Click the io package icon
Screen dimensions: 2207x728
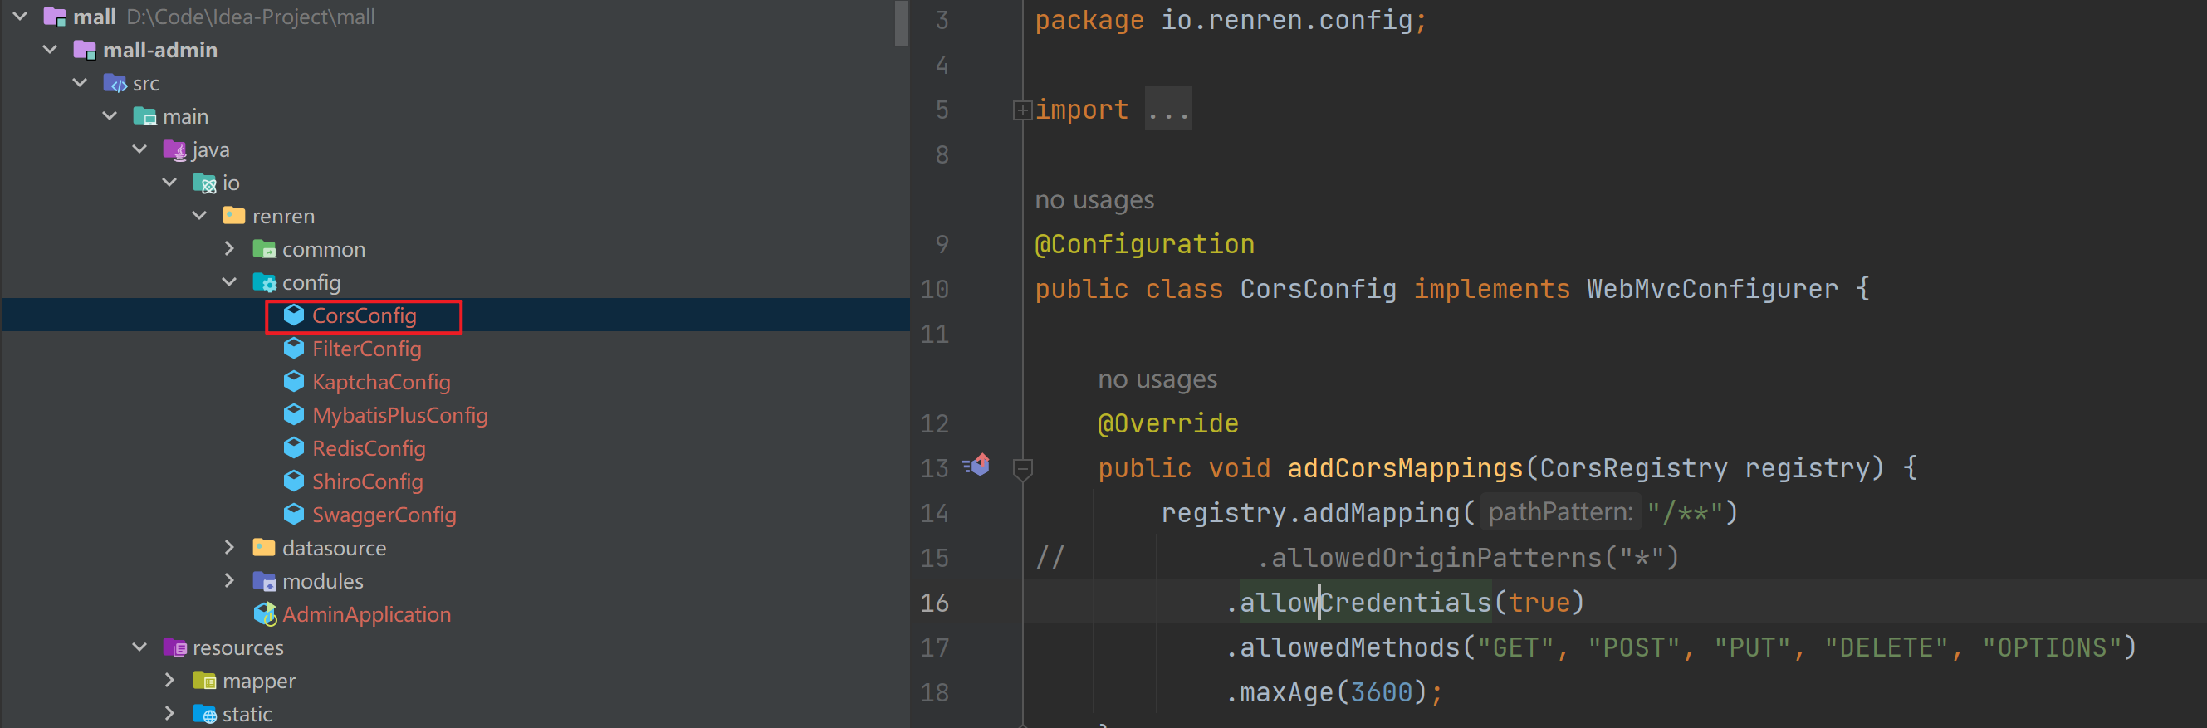205,183
